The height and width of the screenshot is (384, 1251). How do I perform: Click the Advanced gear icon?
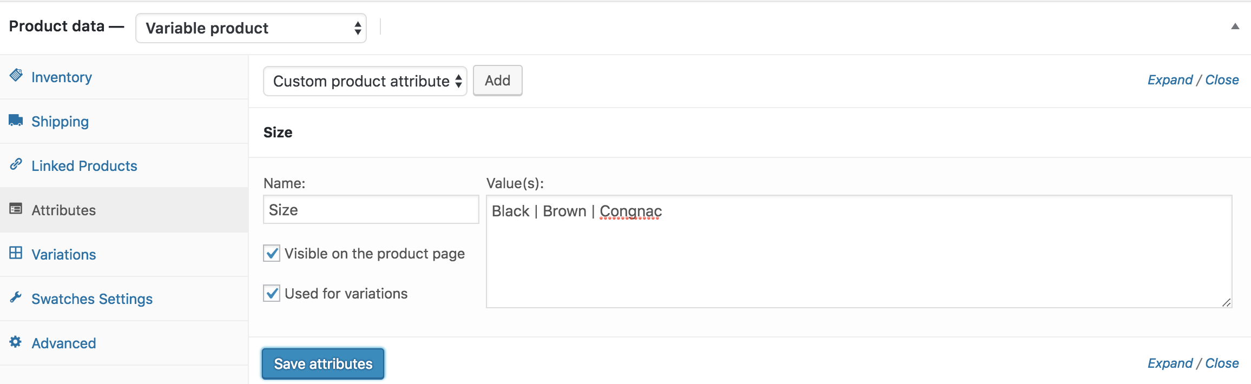pos(16,341)
